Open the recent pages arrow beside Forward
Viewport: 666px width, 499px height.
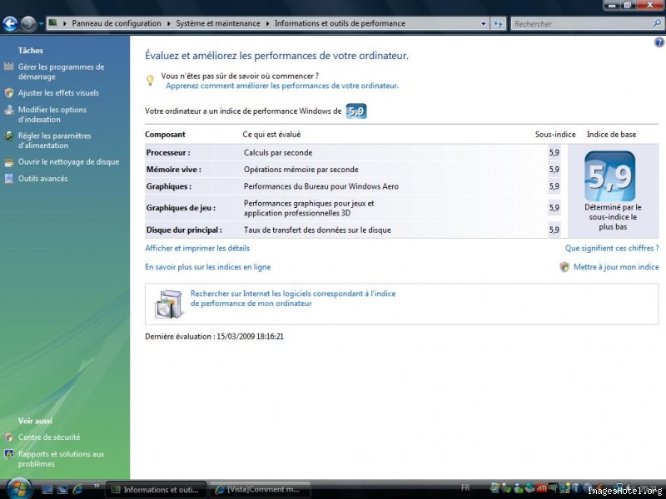click(41, 24)
